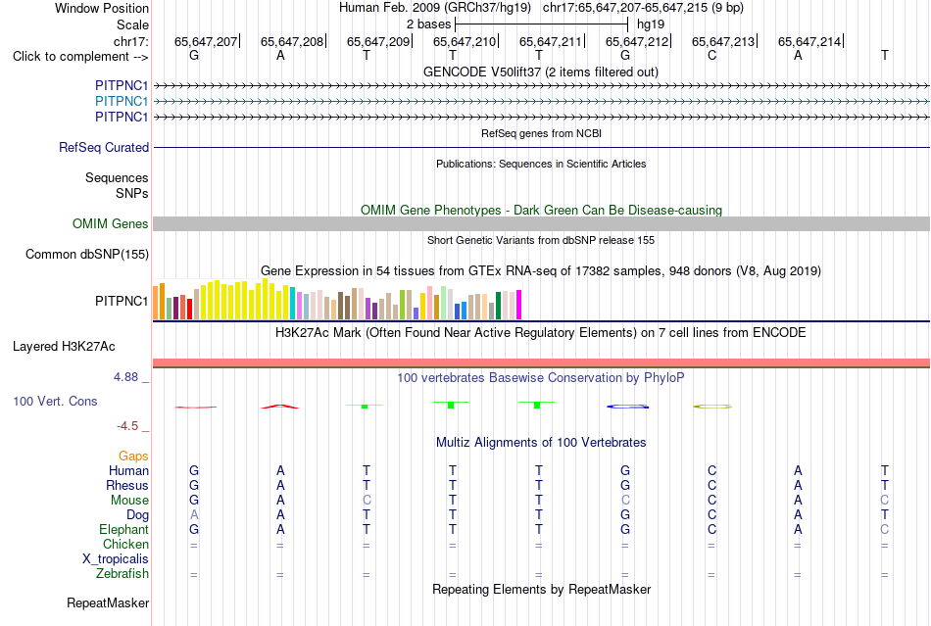Click the Scale track label

[x=132, y=24]
